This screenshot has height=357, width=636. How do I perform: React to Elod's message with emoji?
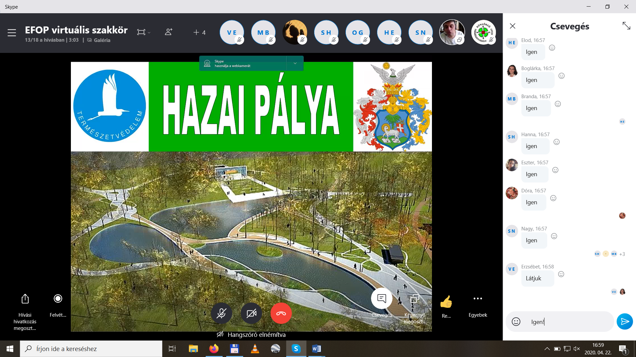[x=552, y=48]
